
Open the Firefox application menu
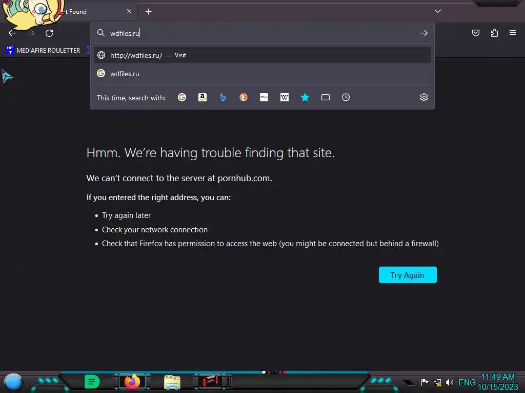pyautogui.click(x=513, y=33)
